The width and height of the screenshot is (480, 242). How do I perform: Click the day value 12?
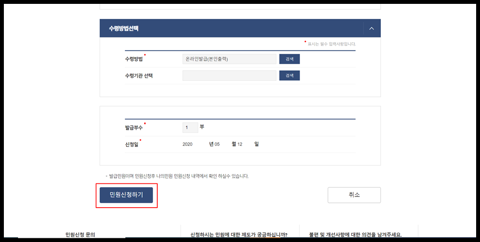pos(240,144)
